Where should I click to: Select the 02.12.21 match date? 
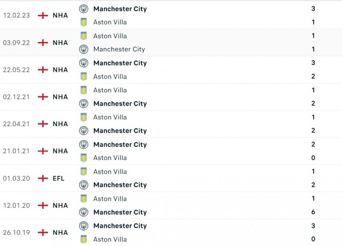point(16,97)
